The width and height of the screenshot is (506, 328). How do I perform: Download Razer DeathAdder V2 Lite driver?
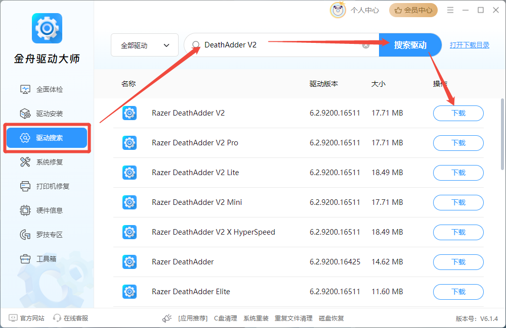458,173
